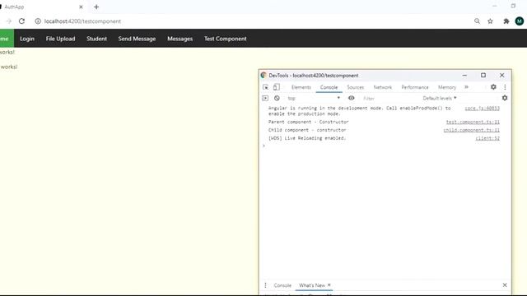
Task: Open the File Upload nav link
Action: coord(60,39)
